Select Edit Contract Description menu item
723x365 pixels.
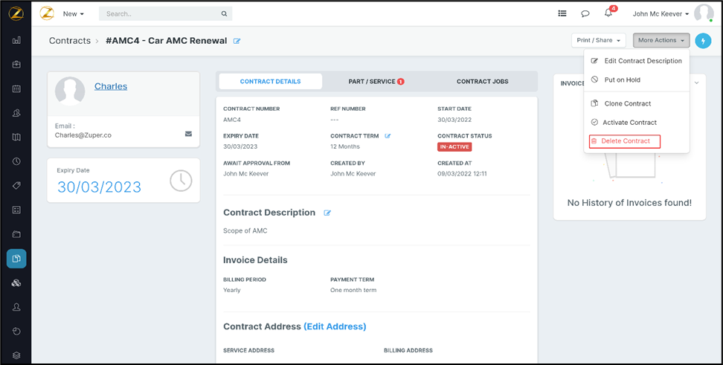(636, 61)
